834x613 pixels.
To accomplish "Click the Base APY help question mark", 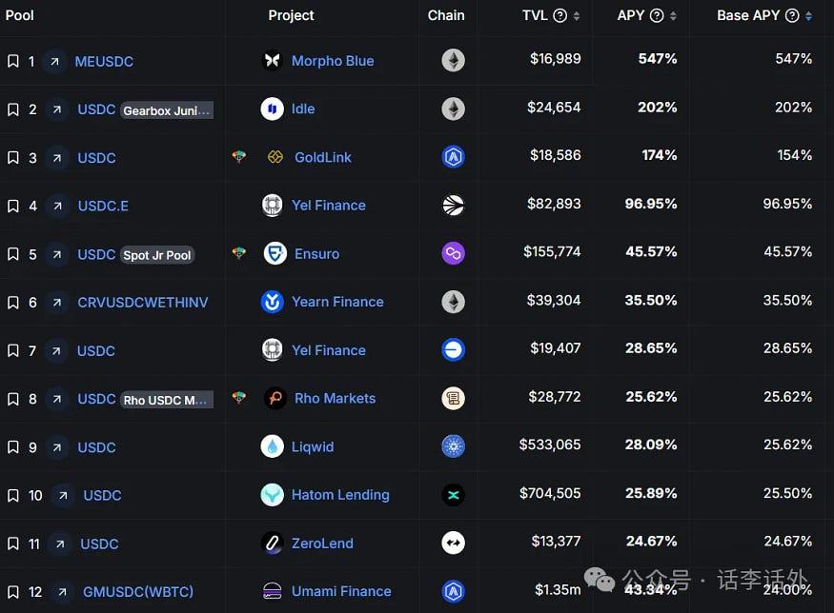I will 792,15.
